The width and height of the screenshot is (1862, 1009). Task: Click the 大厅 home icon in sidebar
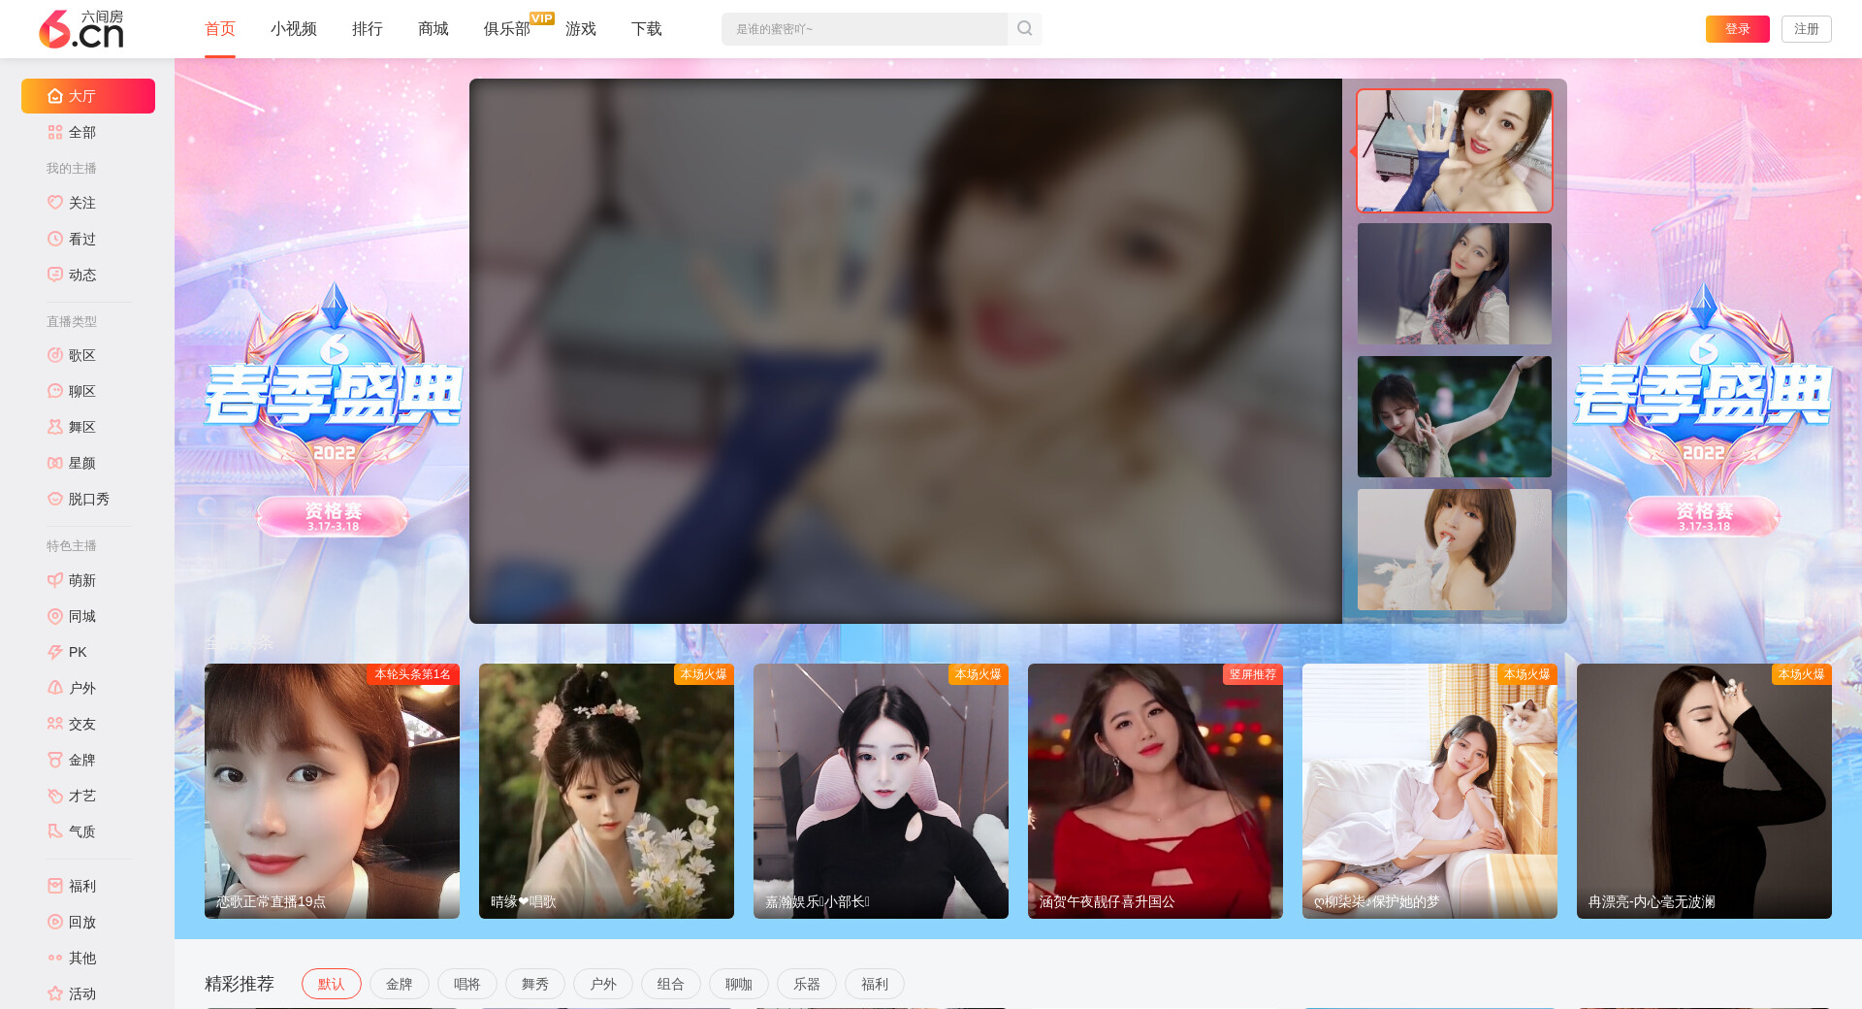point(55,96)
